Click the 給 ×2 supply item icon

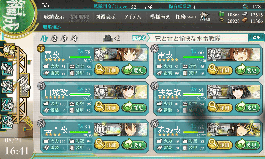112,38
